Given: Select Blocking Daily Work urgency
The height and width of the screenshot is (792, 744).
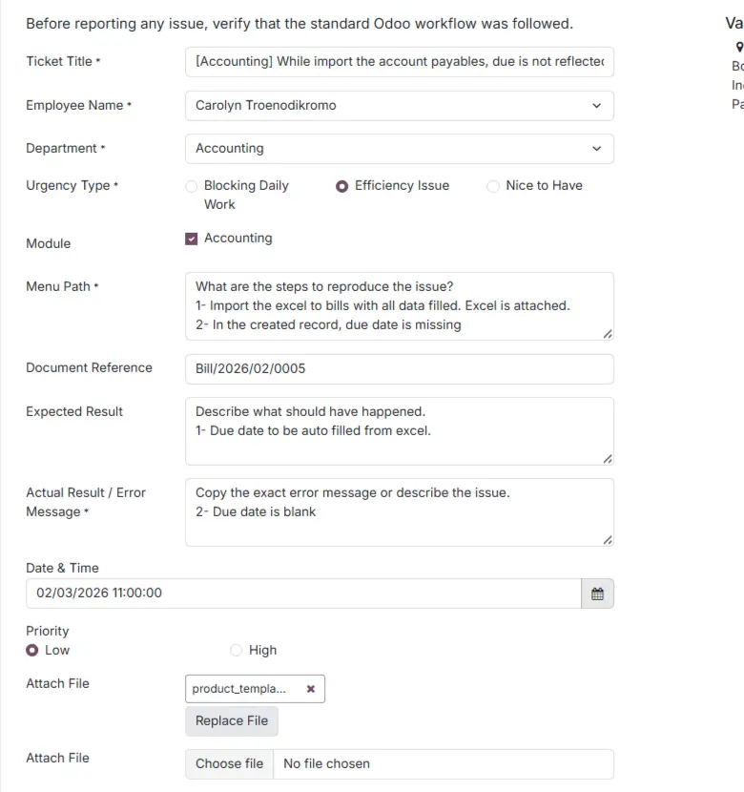Looking at the screenshot, I should tap(192, 186).
